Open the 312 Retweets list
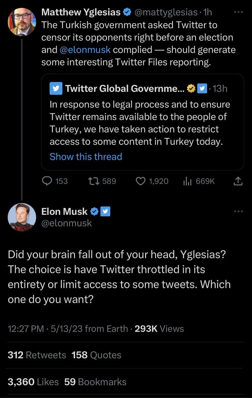Screen dimensions: 252x398 point(37,355)
